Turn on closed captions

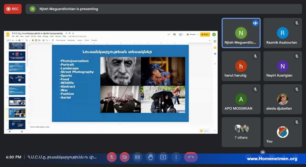click(137, 157)
